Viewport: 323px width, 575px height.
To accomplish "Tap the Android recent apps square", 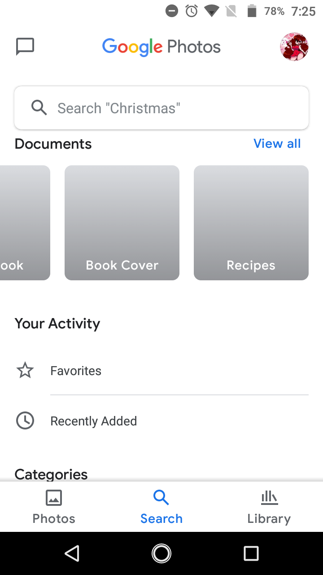I will point(251,553).
